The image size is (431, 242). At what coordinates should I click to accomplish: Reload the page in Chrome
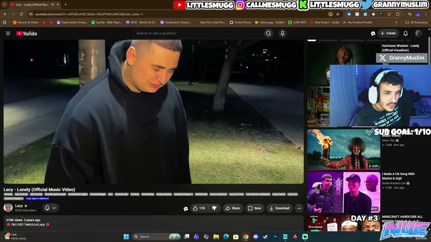[x=21, y=14]
